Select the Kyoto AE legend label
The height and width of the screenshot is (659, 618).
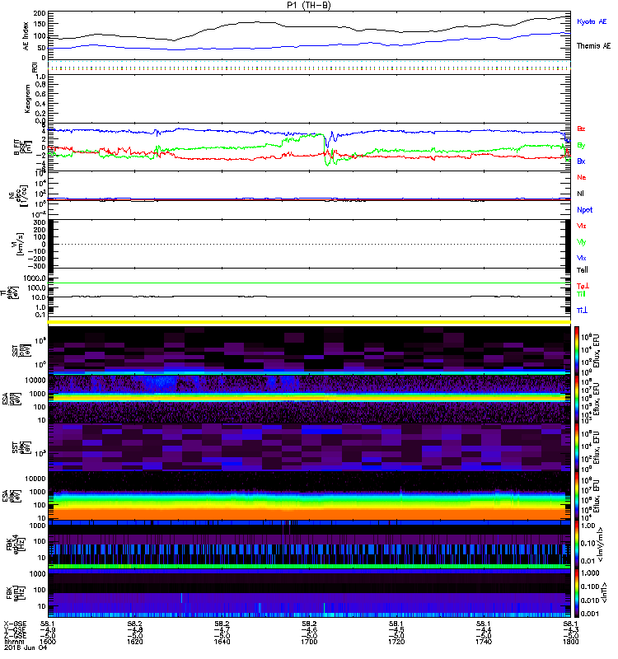click(592, 21)
